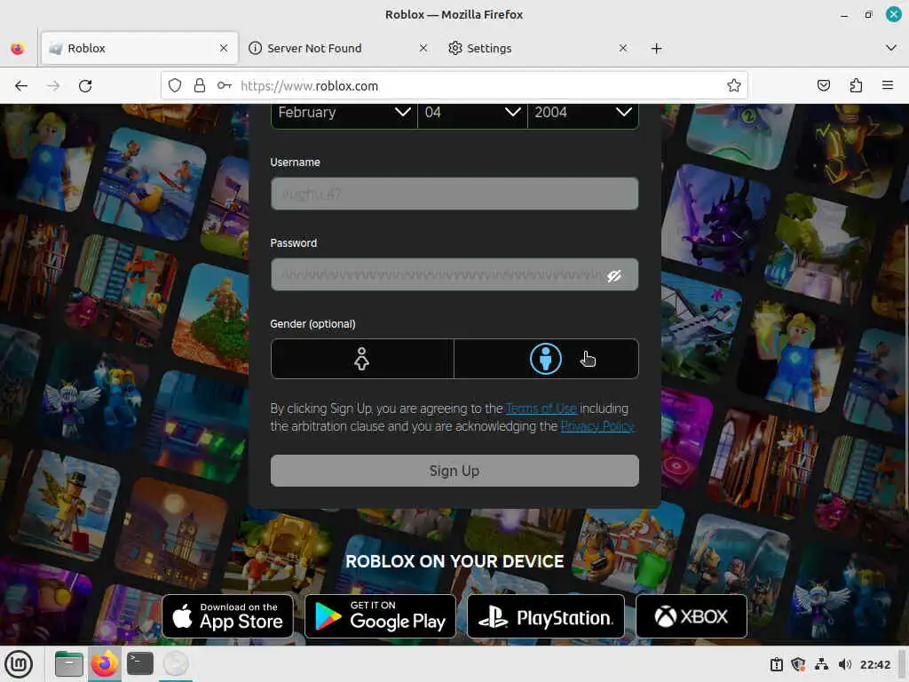View site security padlock info
The image size is (909, 682).
tap(200, 86)
